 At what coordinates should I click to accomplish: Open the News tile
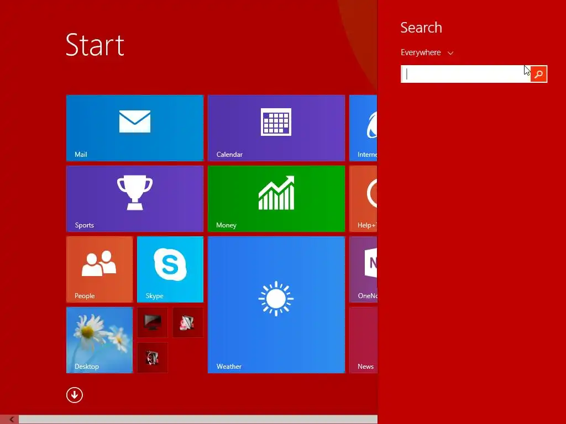(x=363, y=340)
